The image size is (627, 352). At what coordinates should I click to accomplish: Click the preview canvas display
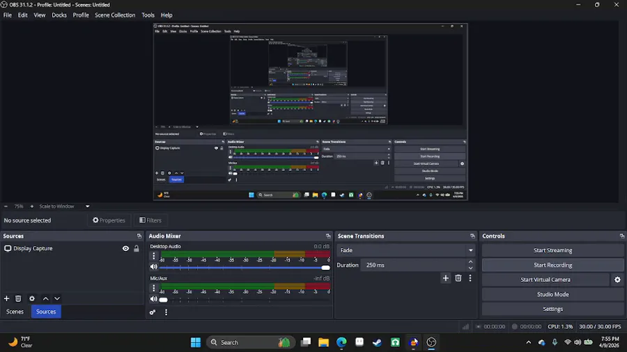(x=310, y=112)
